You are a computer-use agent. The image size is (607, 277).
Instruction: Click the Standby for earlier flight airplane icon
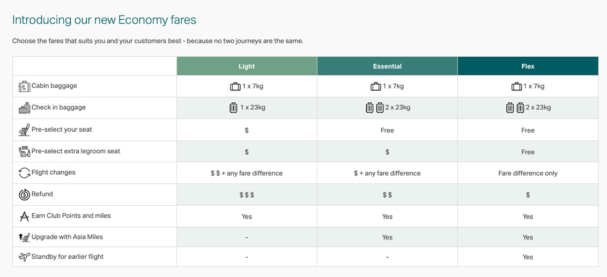click(x=24, y=257)
